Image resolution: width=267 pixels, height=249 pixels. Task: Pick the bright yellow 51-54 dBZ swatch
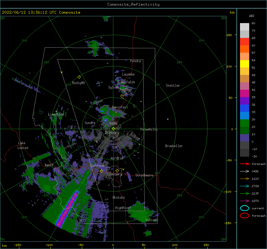(244, 64)
